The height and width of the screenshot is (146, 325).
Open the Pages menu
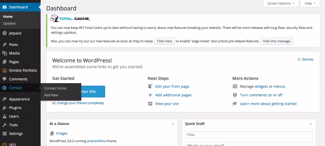coord(20,62)
